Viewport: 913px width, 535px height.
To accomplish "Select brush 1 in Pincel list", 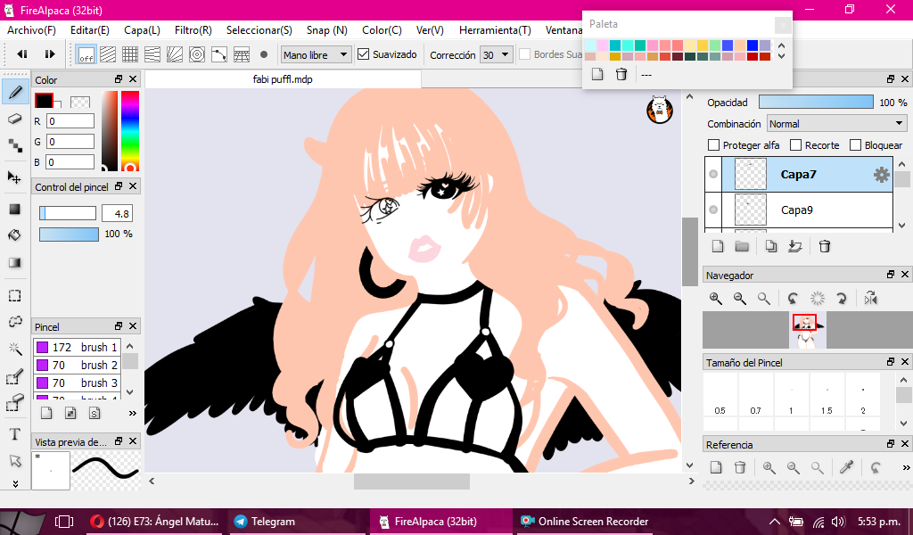I will click(77, 347).
